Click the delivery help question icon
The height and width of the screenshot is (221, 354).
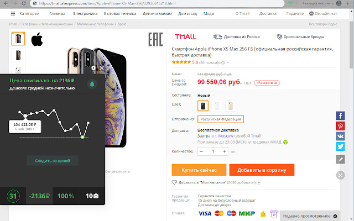coord(285,143)
